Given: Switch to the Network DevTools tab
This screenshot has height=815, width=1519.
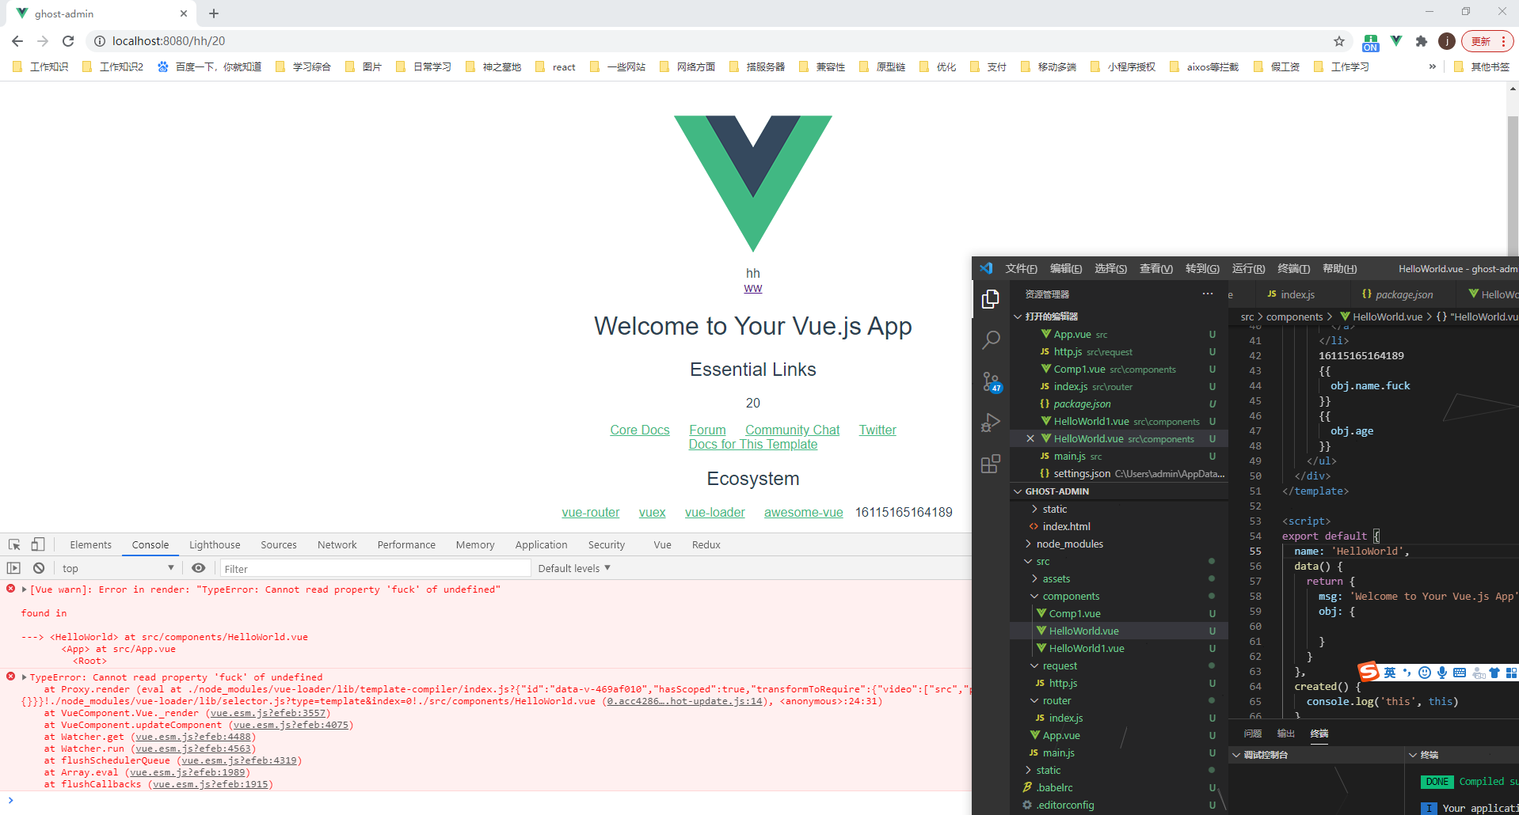Looking at the screenshot, I should (x=337, y=544).
